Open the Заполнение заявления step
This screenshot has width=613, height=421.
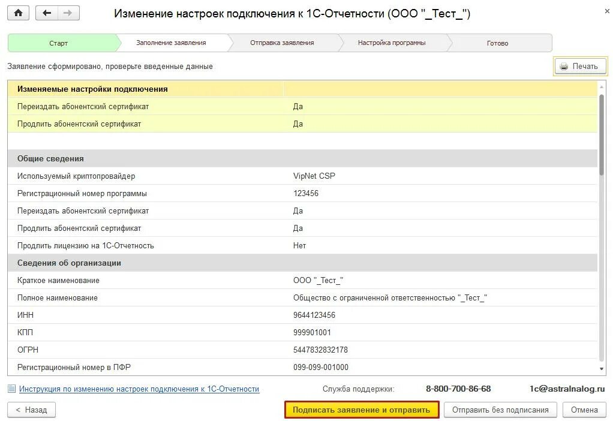click(171, 43)
